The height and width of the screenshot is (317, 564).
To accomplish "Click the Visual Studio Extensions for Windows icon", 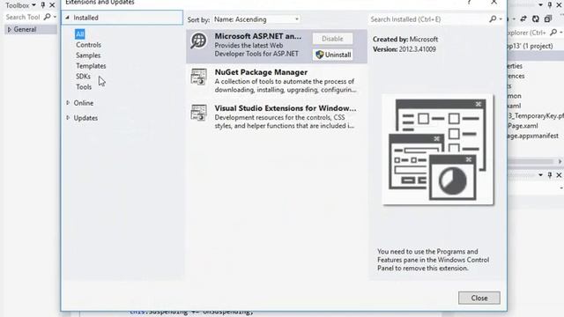I will [x=198, y=113].
